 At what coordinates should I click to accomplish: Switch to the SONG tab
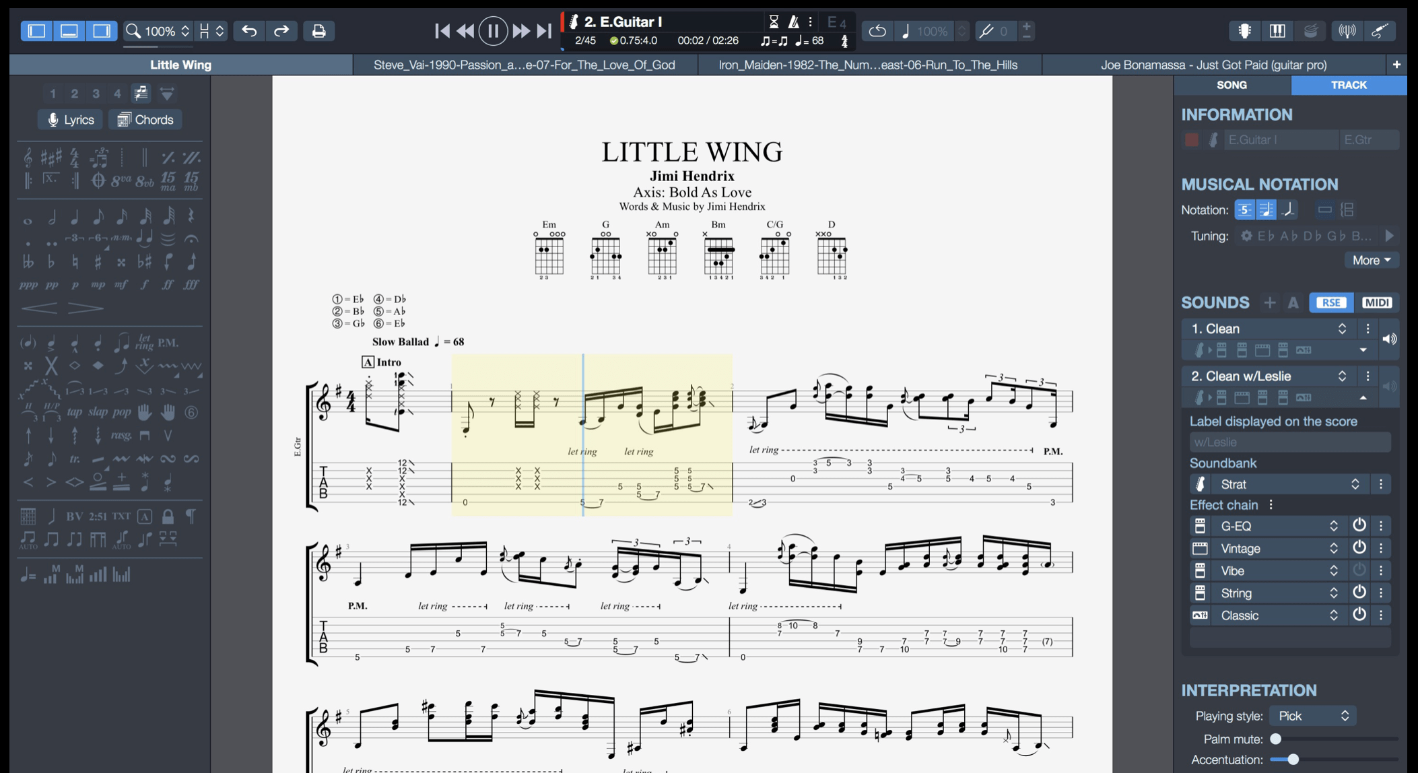coord(1231,85)
